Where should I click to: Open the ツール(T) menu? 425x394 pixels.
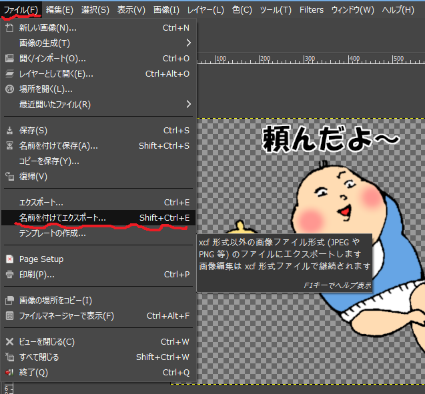(x=276, y=10)
